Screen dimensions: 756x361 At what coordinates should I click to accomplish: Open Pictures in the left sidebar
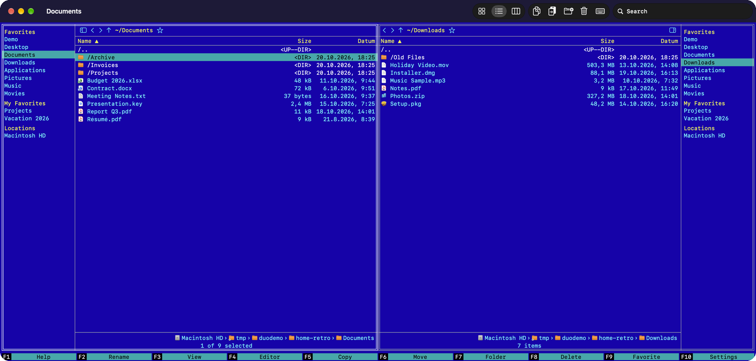18,78
